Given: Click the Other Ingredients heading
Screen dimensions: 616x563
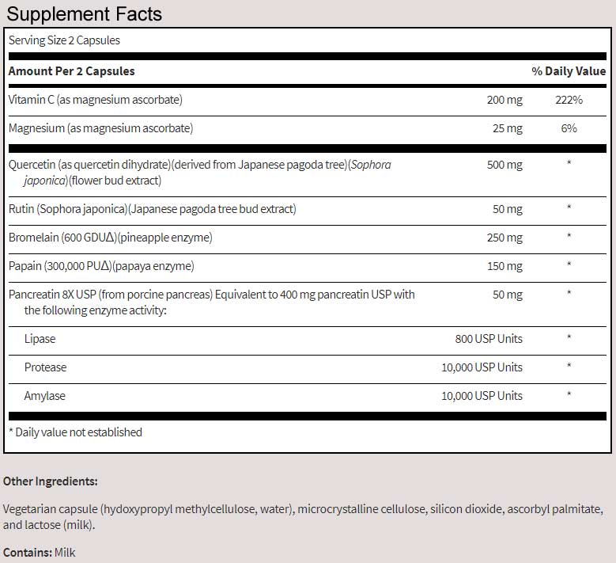Looking at the screenshot, I should click(x=51, y=481).
